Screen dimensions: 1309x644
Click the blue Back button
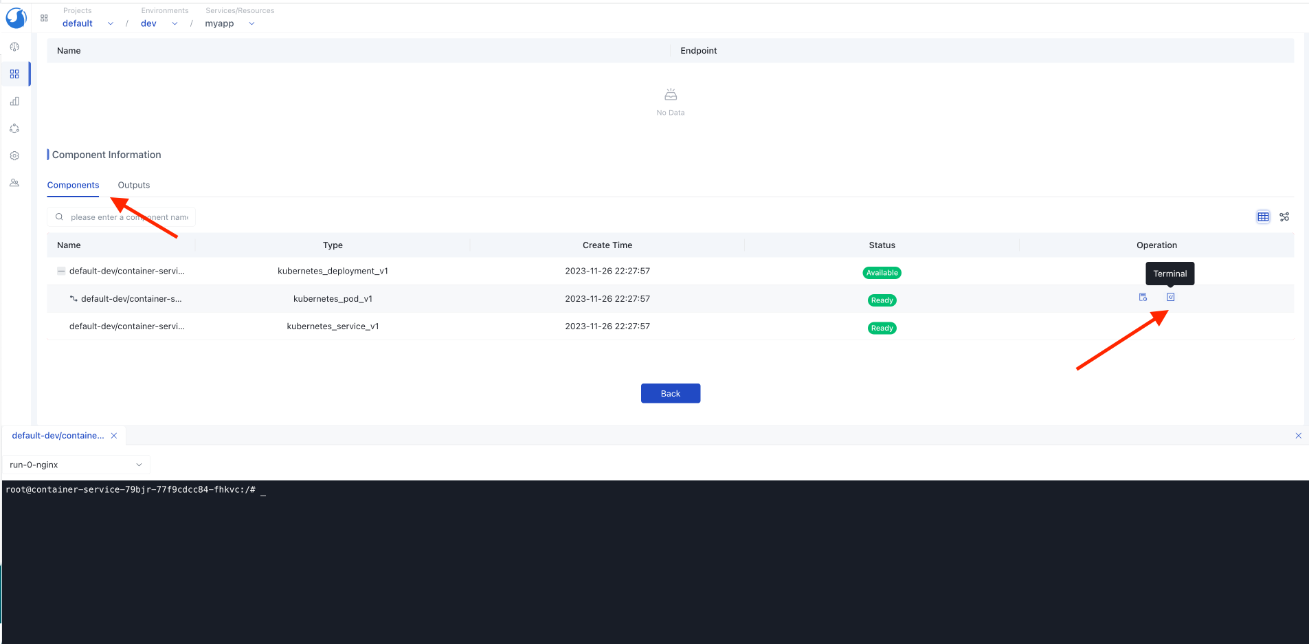(x=670, y=393)
